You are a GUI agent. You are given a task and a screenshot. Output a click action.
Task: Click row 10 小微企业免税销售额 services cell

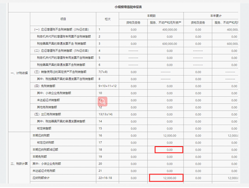pos(166,93)
